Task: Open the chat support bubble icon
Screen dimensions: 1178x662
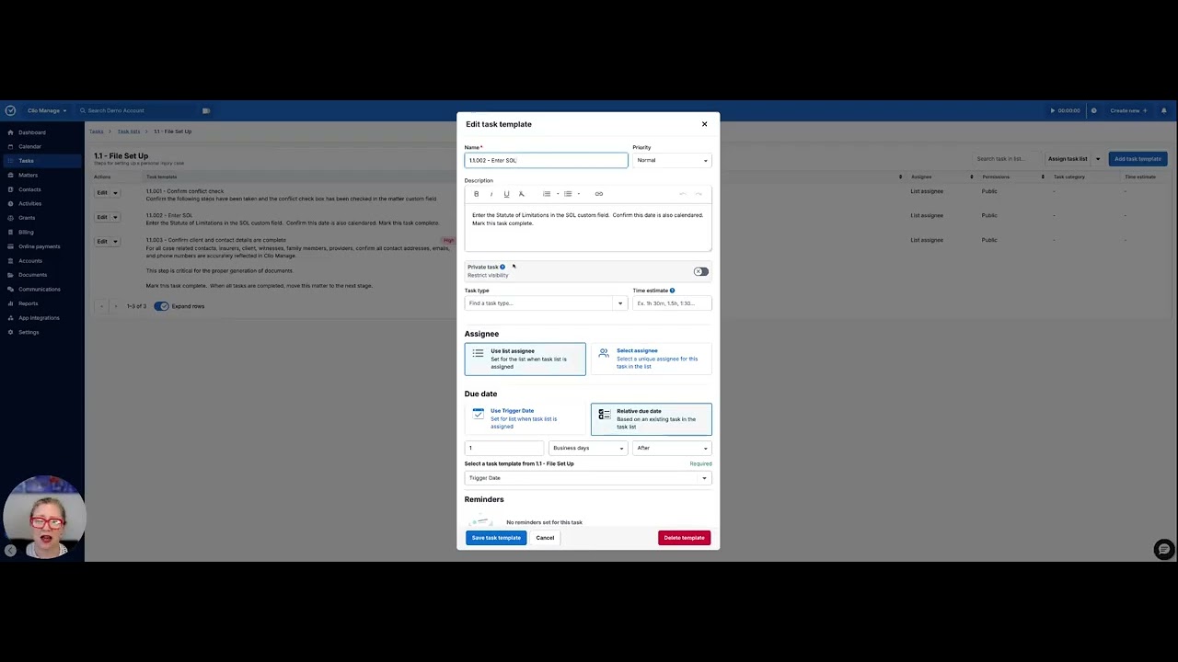Action: [1164, 550]
